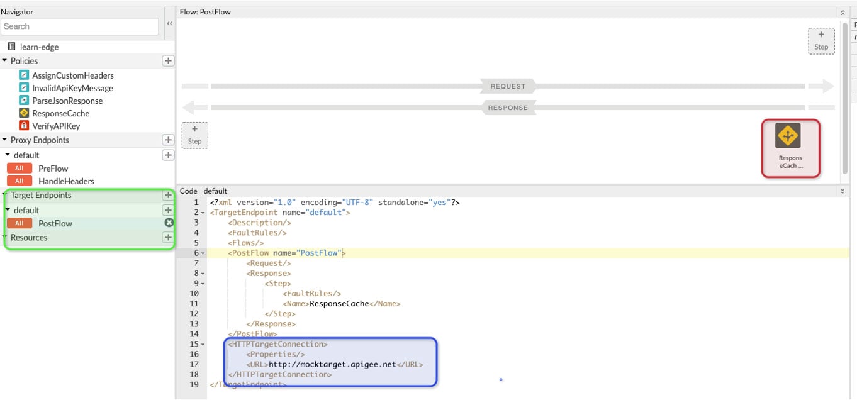Delete PostFlow via the X icon
857x400 pixels.
click(x=168, y=223)
